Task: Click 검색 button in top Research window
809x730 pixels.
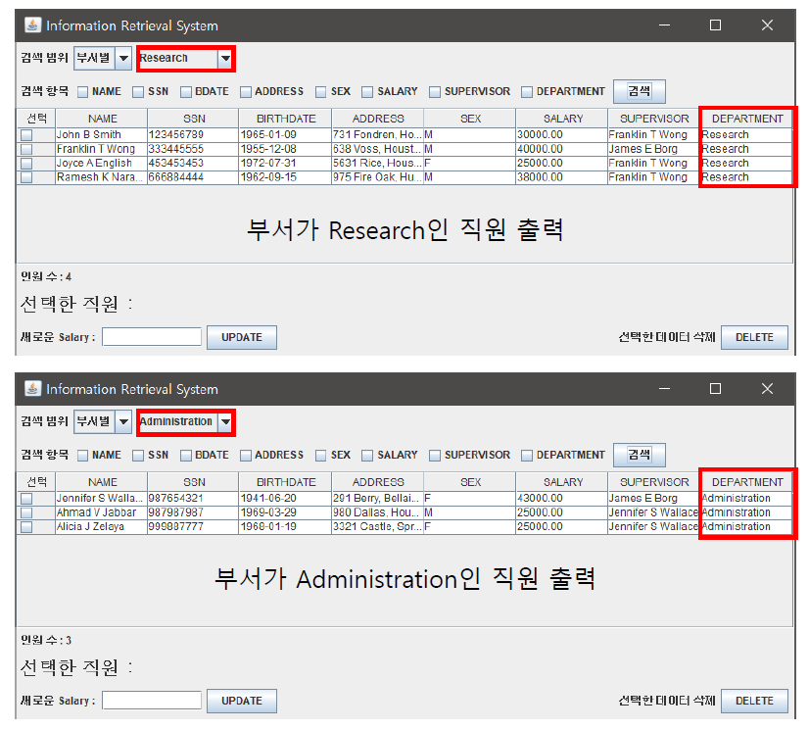Action: (639, 91)
